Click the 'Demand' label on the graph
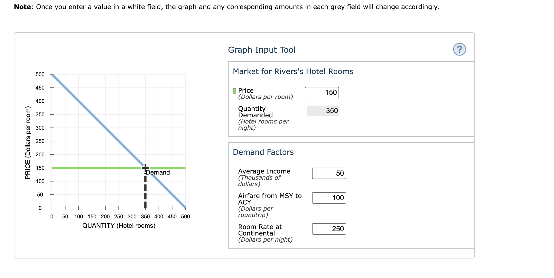The image size is (554, 278). pyautogui.click(x=158, y=173)
